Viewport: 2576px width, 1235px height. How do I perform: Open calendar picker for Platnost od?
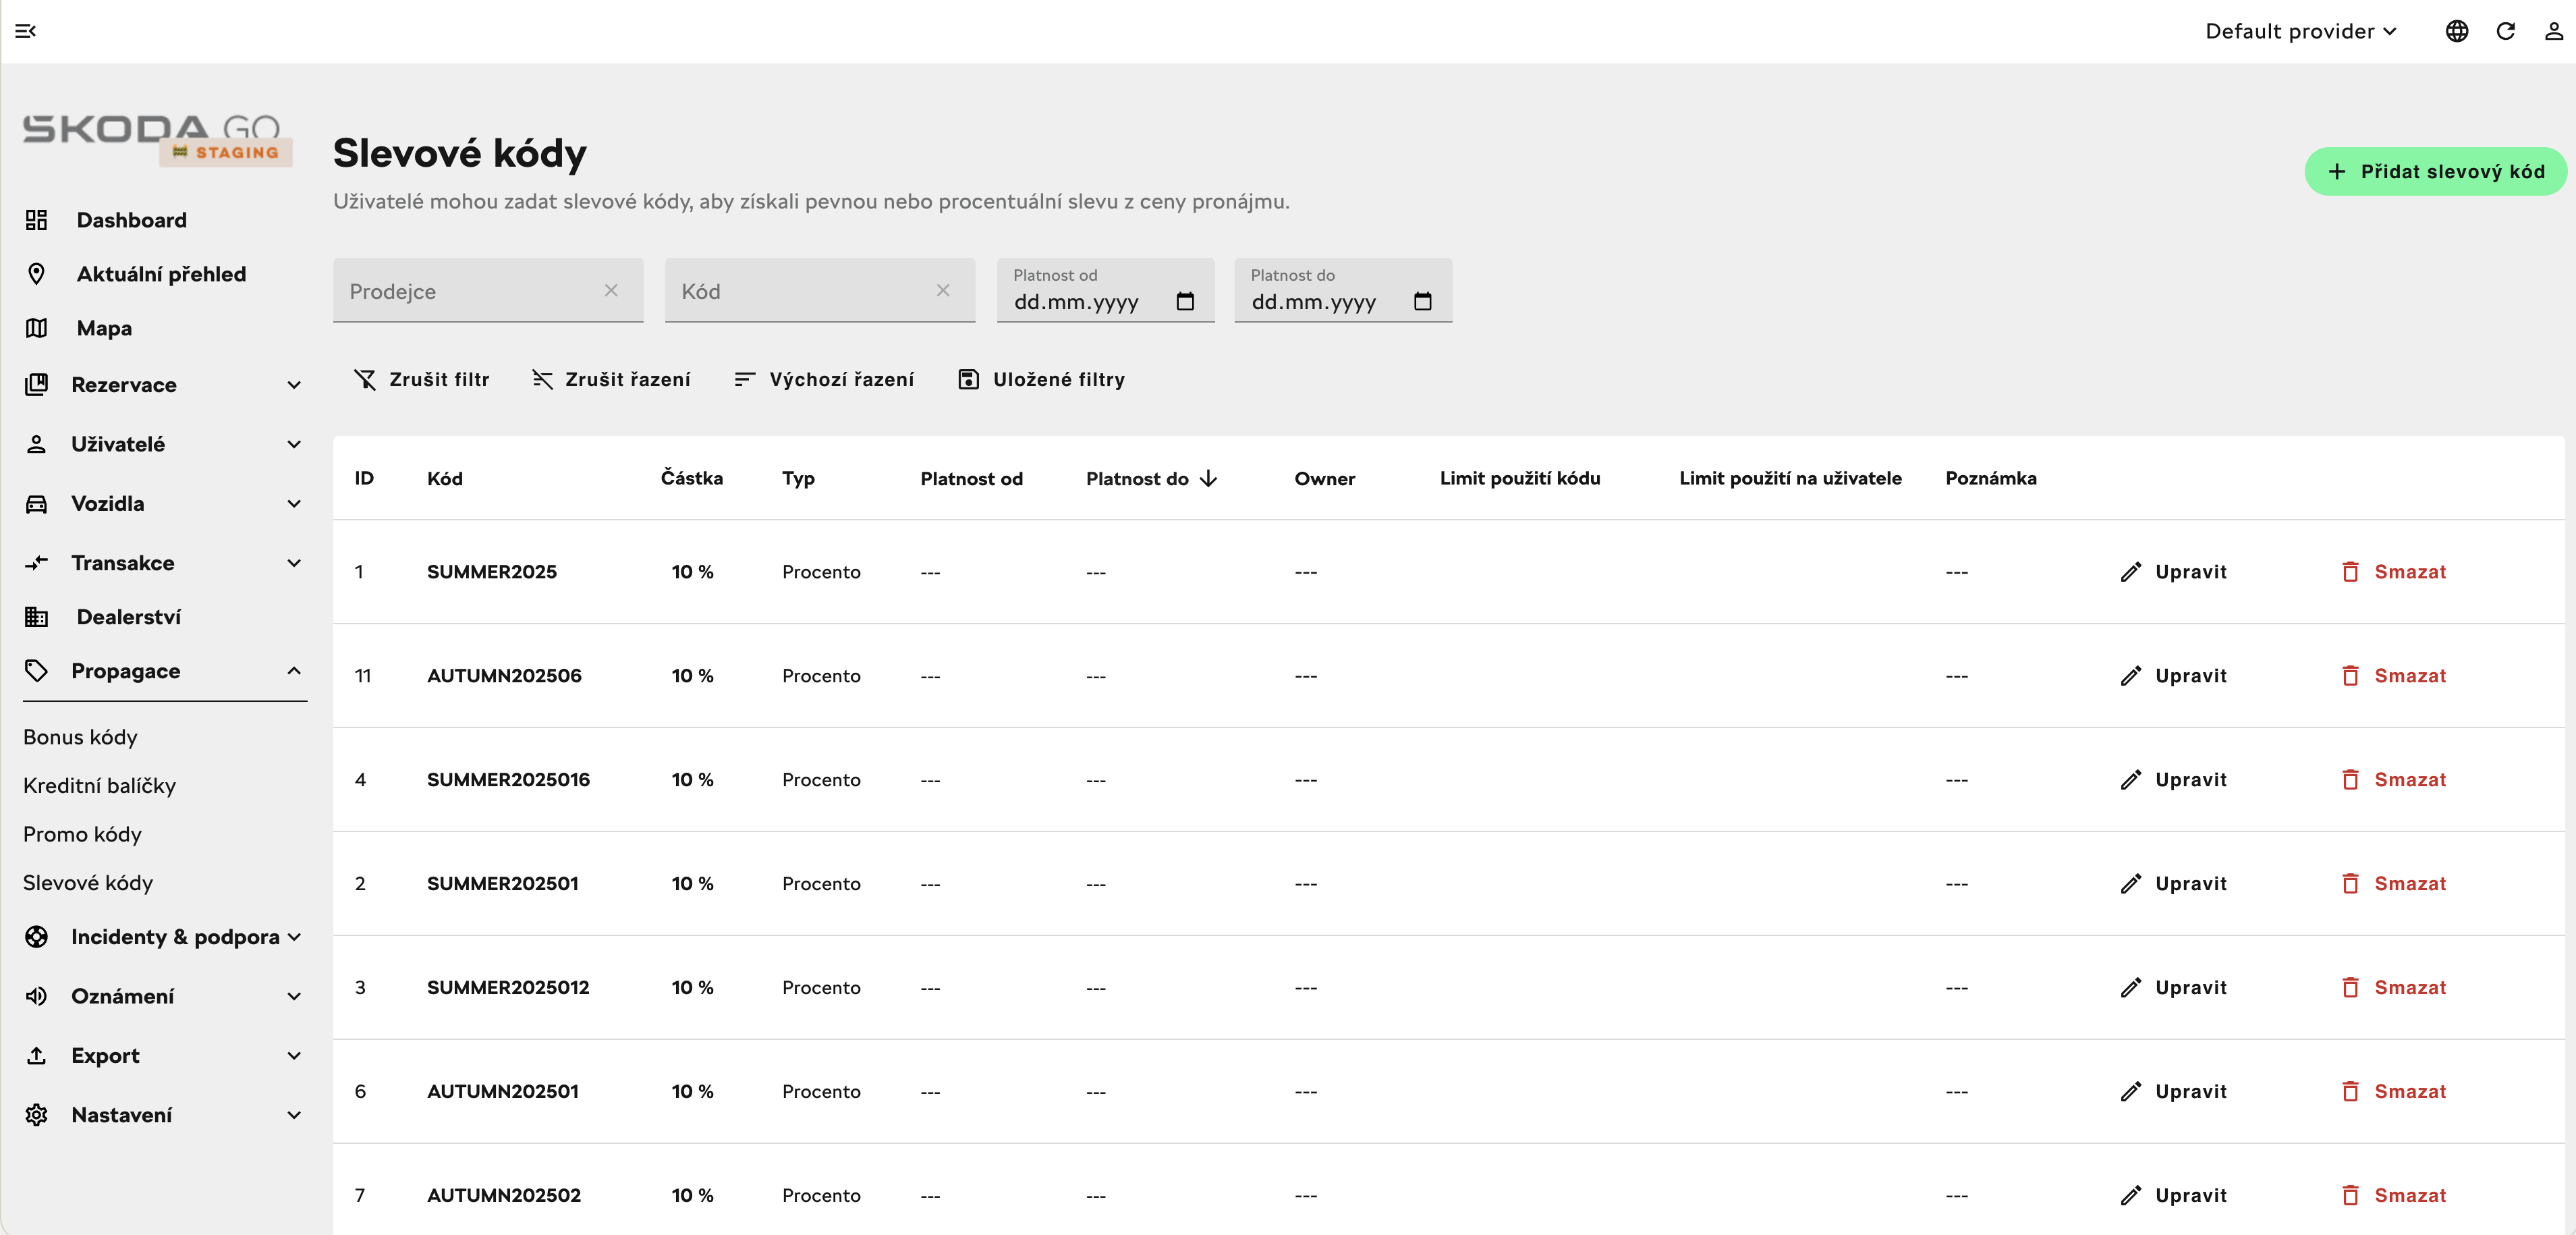pos(1185,301)
